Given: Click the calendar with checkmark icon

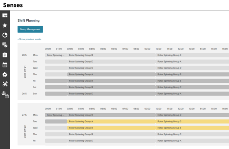Looking at the screenshot, I should (x=5, y=45).
